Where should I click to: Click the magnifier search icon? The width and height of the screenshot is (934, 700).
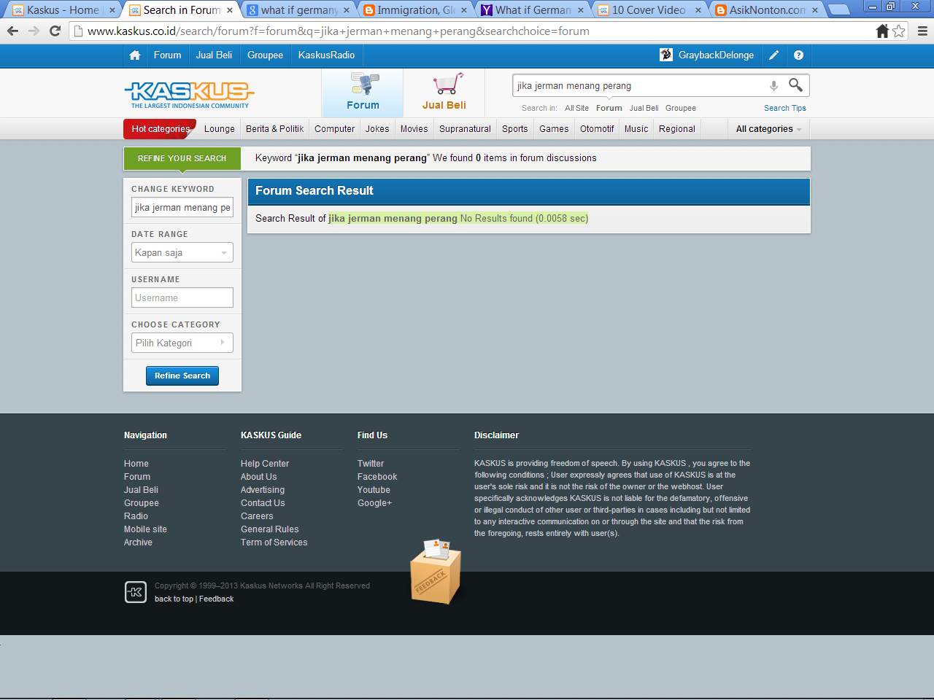coord(796,85)
